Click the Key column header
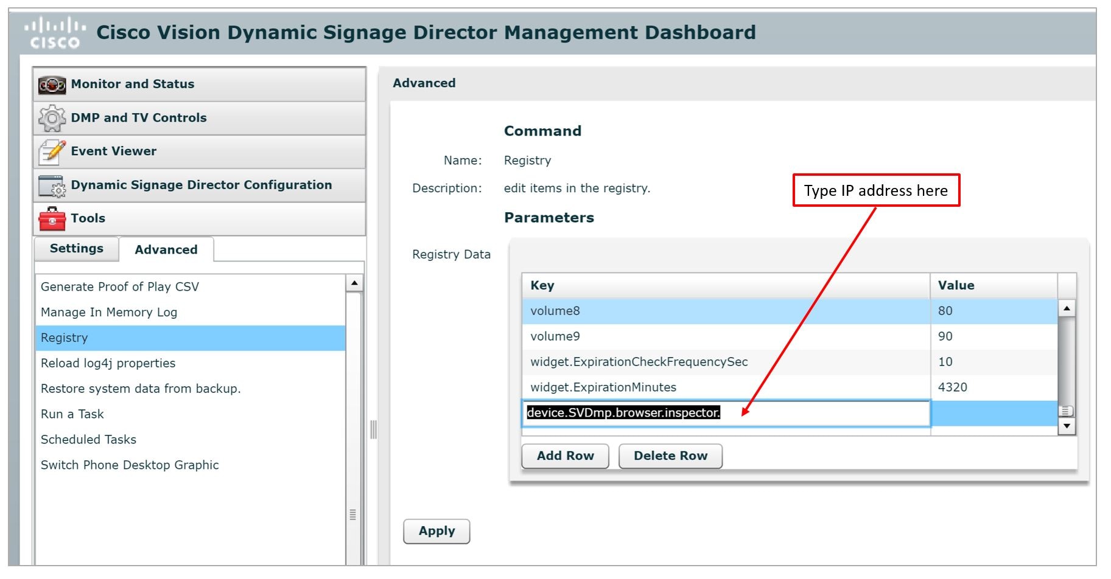Image resolution: width=1111 pixels, height=579 pixels. 726,286
